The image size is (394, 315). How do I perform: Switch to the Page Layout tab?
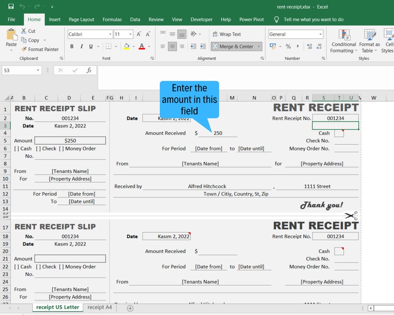coord(81,19)
